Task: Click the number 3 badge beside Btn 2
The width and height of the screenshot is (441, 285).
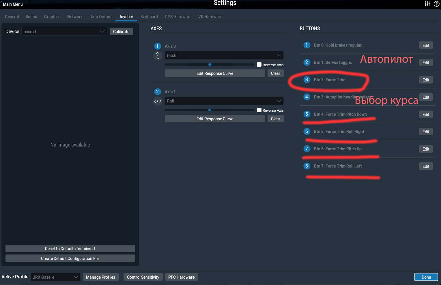Action: (x=307, y=79)
